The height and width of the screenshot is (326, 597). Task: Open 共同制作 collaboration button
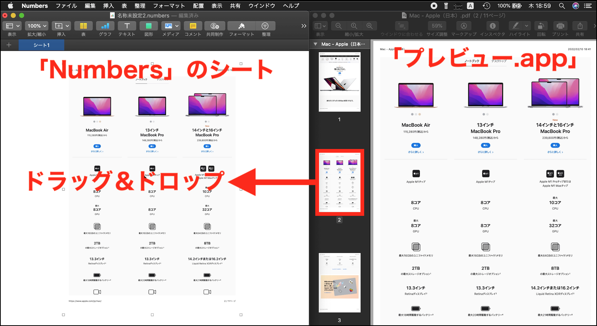click(x=215, y=26)
